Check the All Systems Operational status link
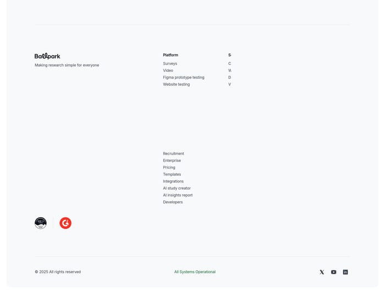 tap(195, 272)
